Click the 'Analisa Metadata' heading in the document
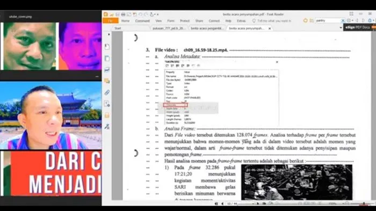This screenshot has height=211, width=376. [x=182, y=56]
